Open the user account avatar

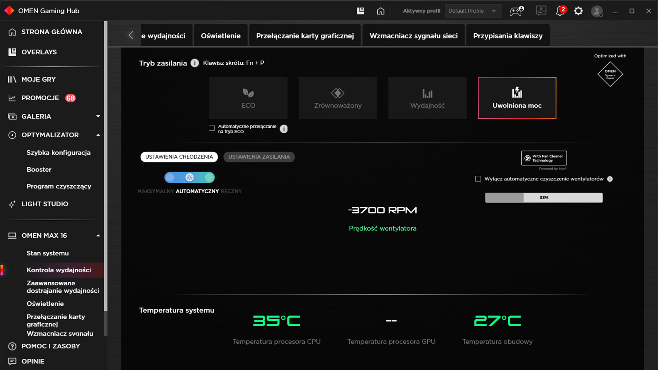[x=597, y=11]
